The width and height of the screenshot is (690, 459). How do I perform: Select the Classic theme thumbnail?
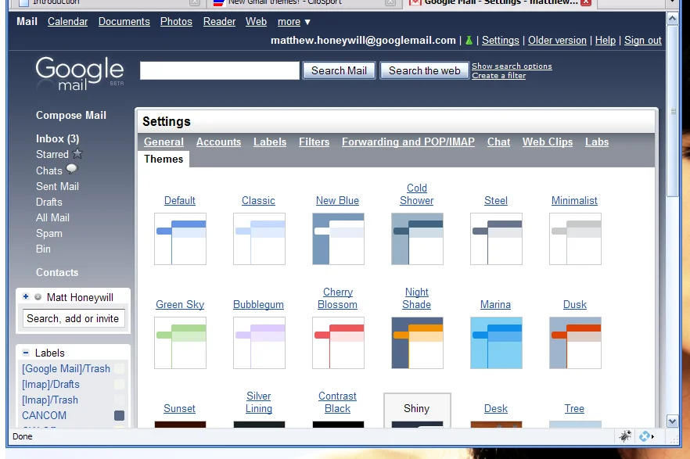pyautogui.click(x=259, y=238)
